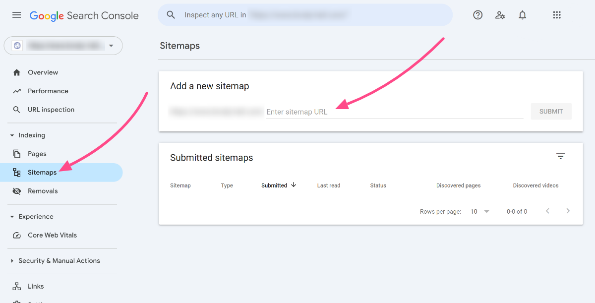Click the search magnifier icon
595x303 pixels.
tap(171, 15)
